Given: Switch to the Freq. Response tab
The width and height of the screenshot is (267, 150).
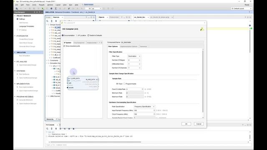Looking at the screenshot, I should 79,42.
